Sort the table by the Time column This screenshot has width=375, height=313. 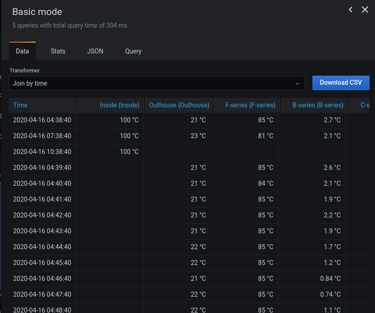20,105
